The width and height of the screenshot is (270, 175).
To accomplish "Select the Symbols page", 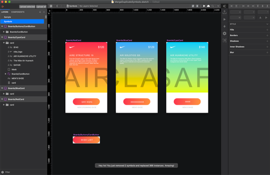I will [x=22, y=21].
